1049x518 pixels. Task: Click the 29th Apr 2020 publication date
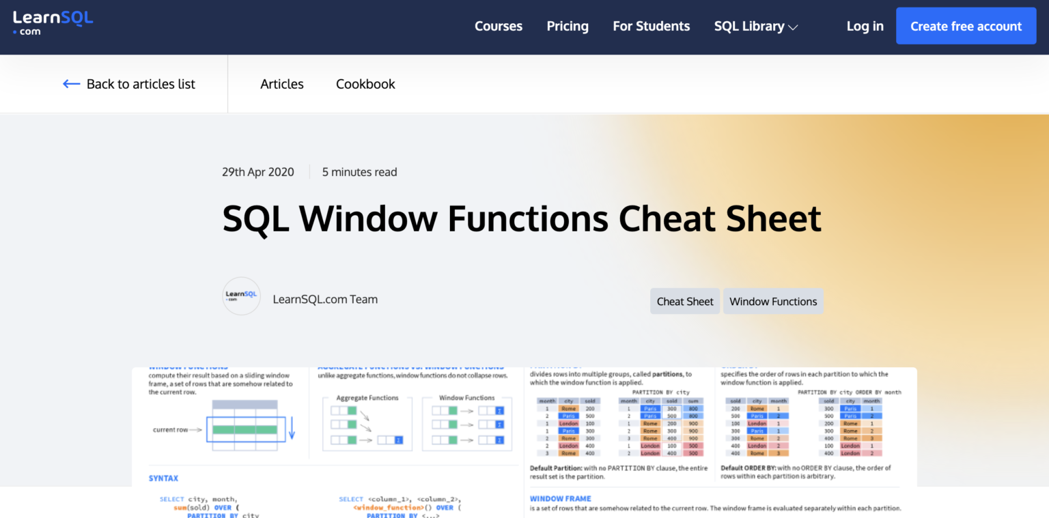(x=258, y=172)
